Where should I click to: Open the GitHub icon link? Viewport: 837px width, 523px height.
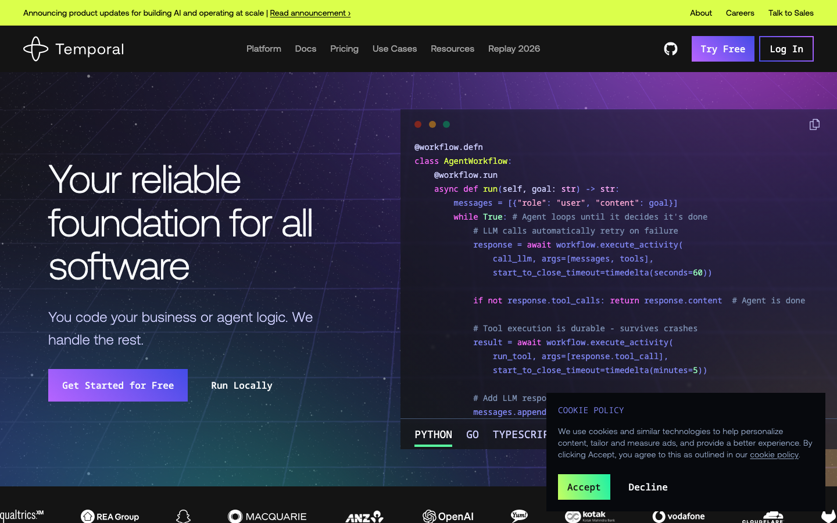[x=671, y=49]
